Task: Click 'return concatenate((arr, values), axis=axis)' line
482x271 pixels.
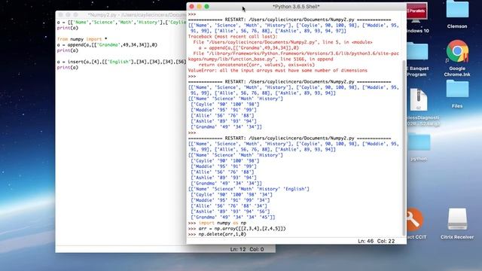Action: pyautogui.click(x=256, y=65)
